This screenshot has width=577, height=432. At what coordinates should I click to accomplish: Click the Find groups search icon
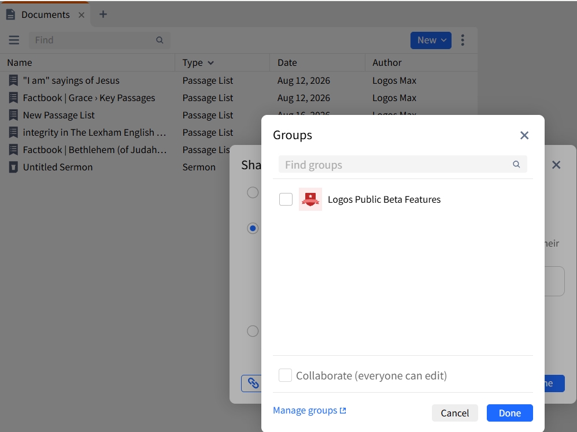point(516,165)
